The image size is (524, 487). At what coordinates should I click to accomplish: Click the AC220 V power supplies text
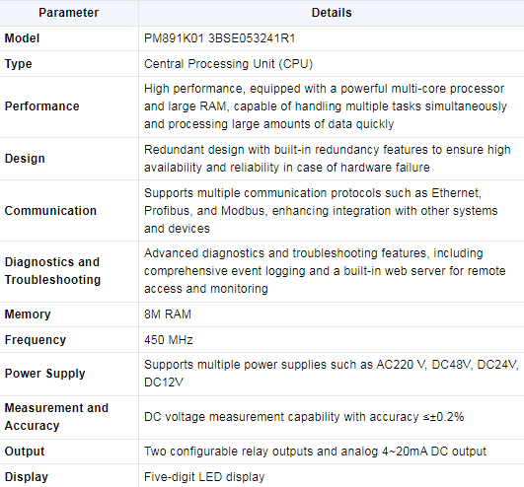coord(331,374)
